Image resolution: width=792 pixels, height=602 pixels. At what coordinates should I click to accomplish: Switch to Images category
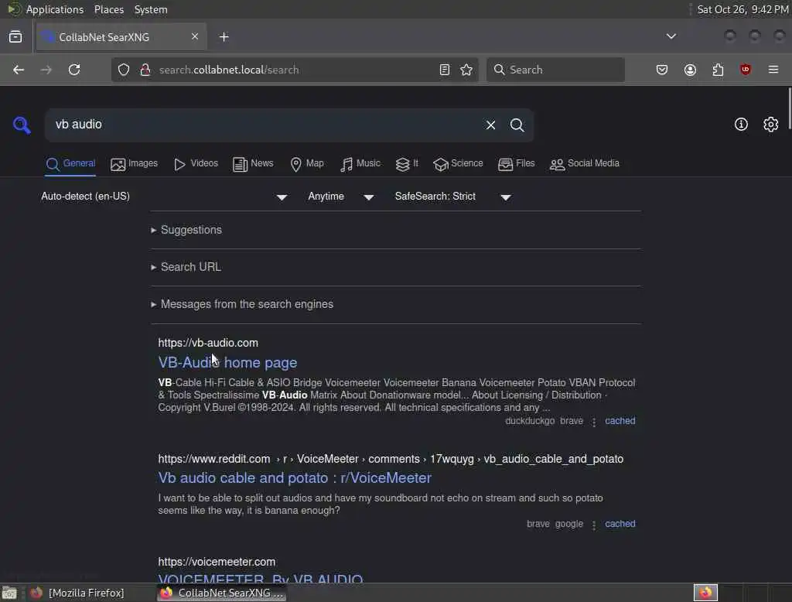coord(134,164)
